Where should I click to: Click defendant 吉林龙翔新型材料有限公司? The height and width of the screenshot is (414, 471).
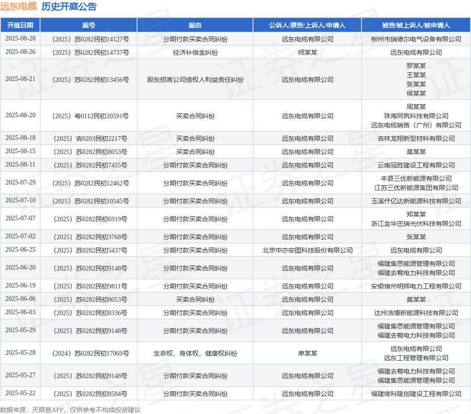[416, 138]
